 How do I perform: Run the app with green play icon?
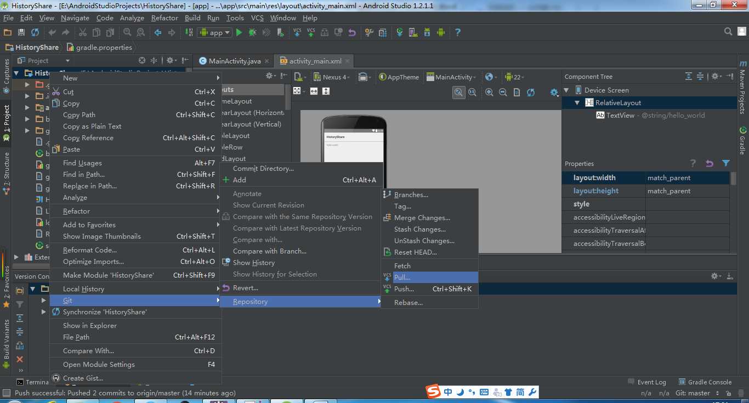click(x=239, y=32)
